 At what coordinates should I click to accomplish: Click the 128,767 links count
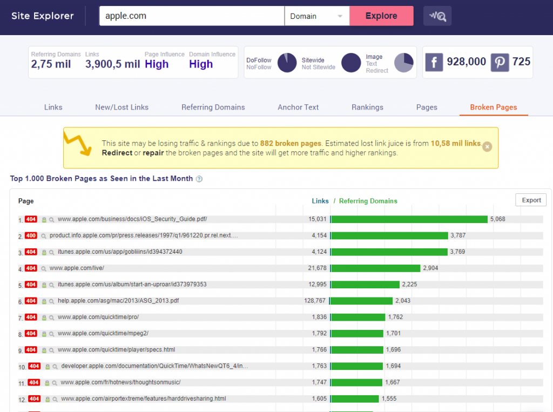[x=315, y=301]
